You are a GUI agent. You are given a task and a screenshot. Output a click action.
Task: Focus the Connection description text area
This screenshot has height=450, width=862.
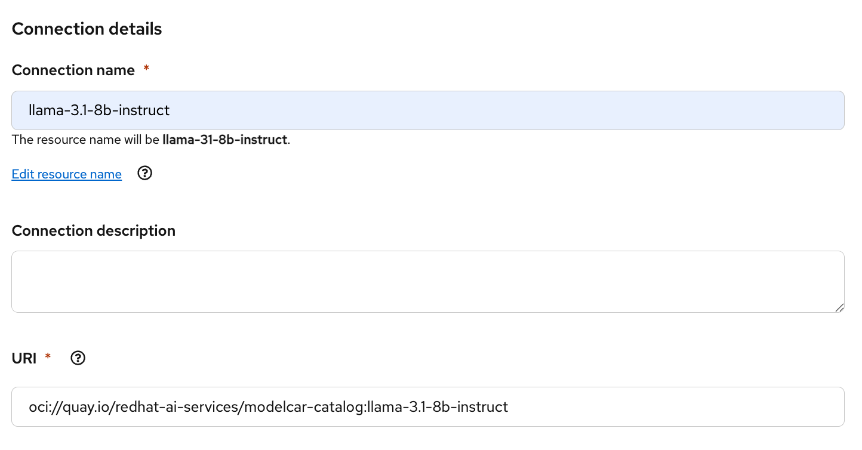coord(427,282)
